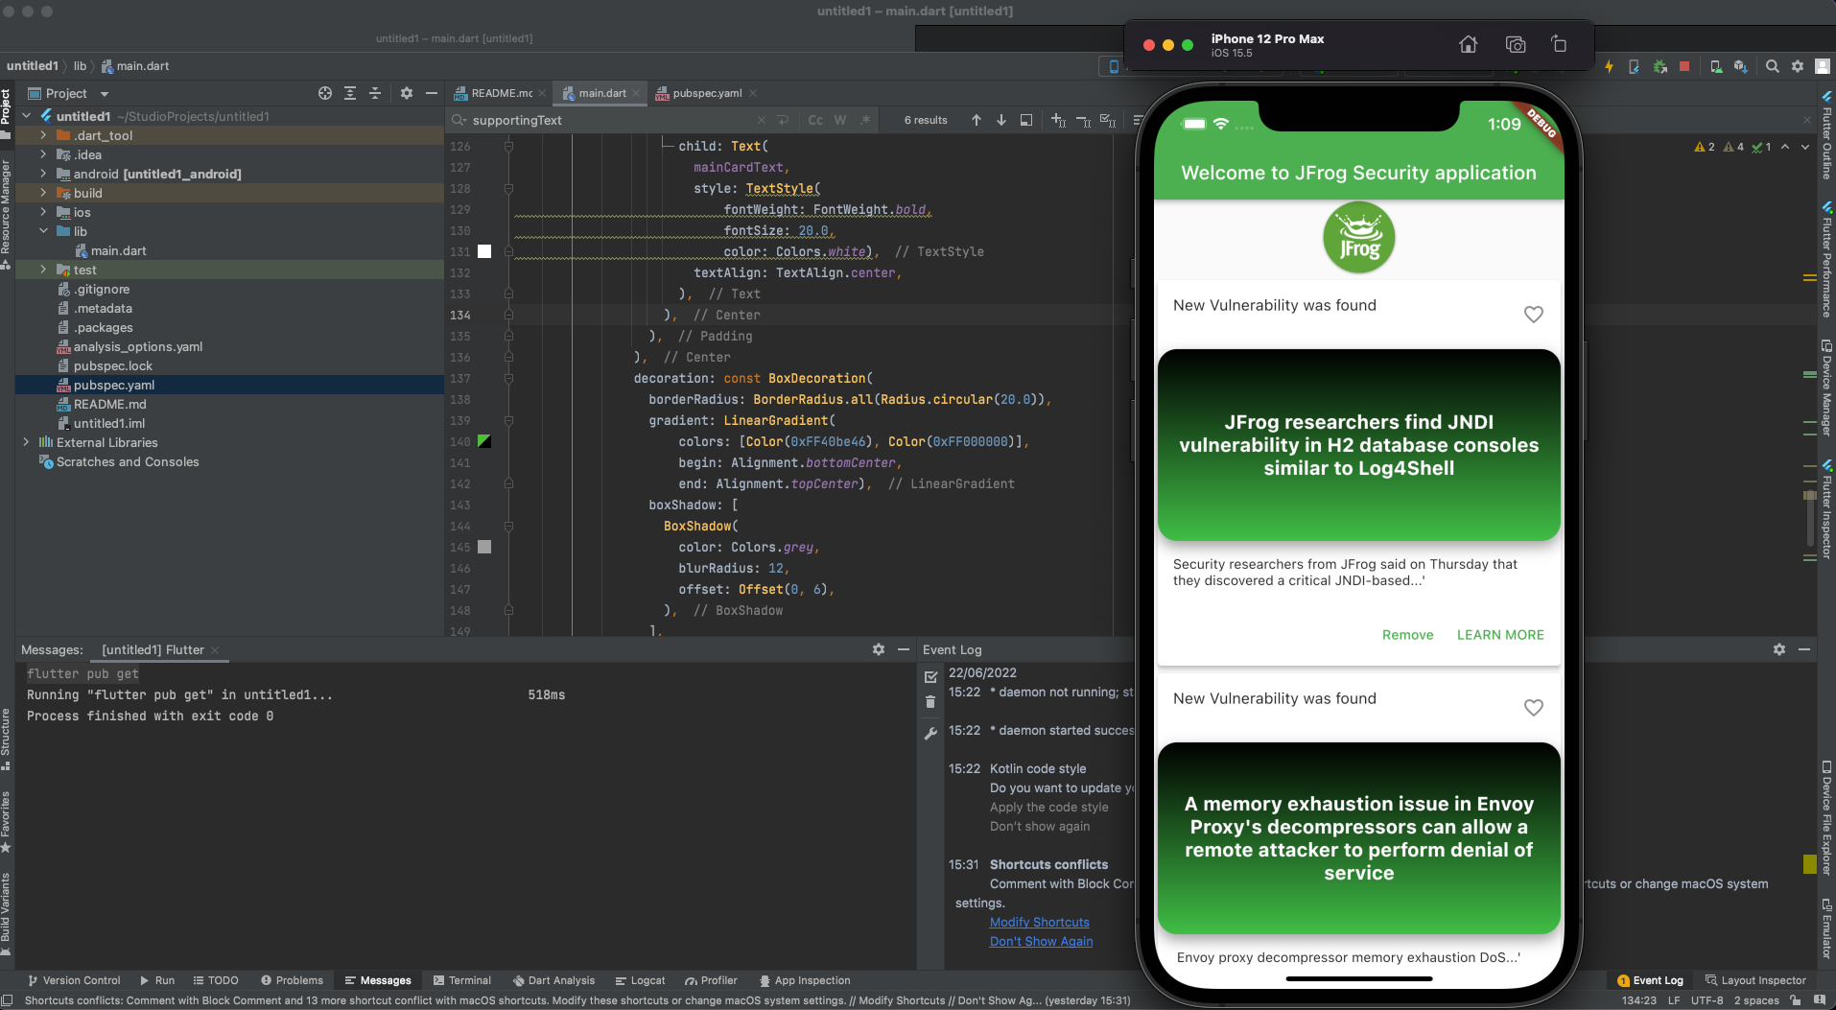
Task: Stop the running app with red square
Action: coord(1683,66)
